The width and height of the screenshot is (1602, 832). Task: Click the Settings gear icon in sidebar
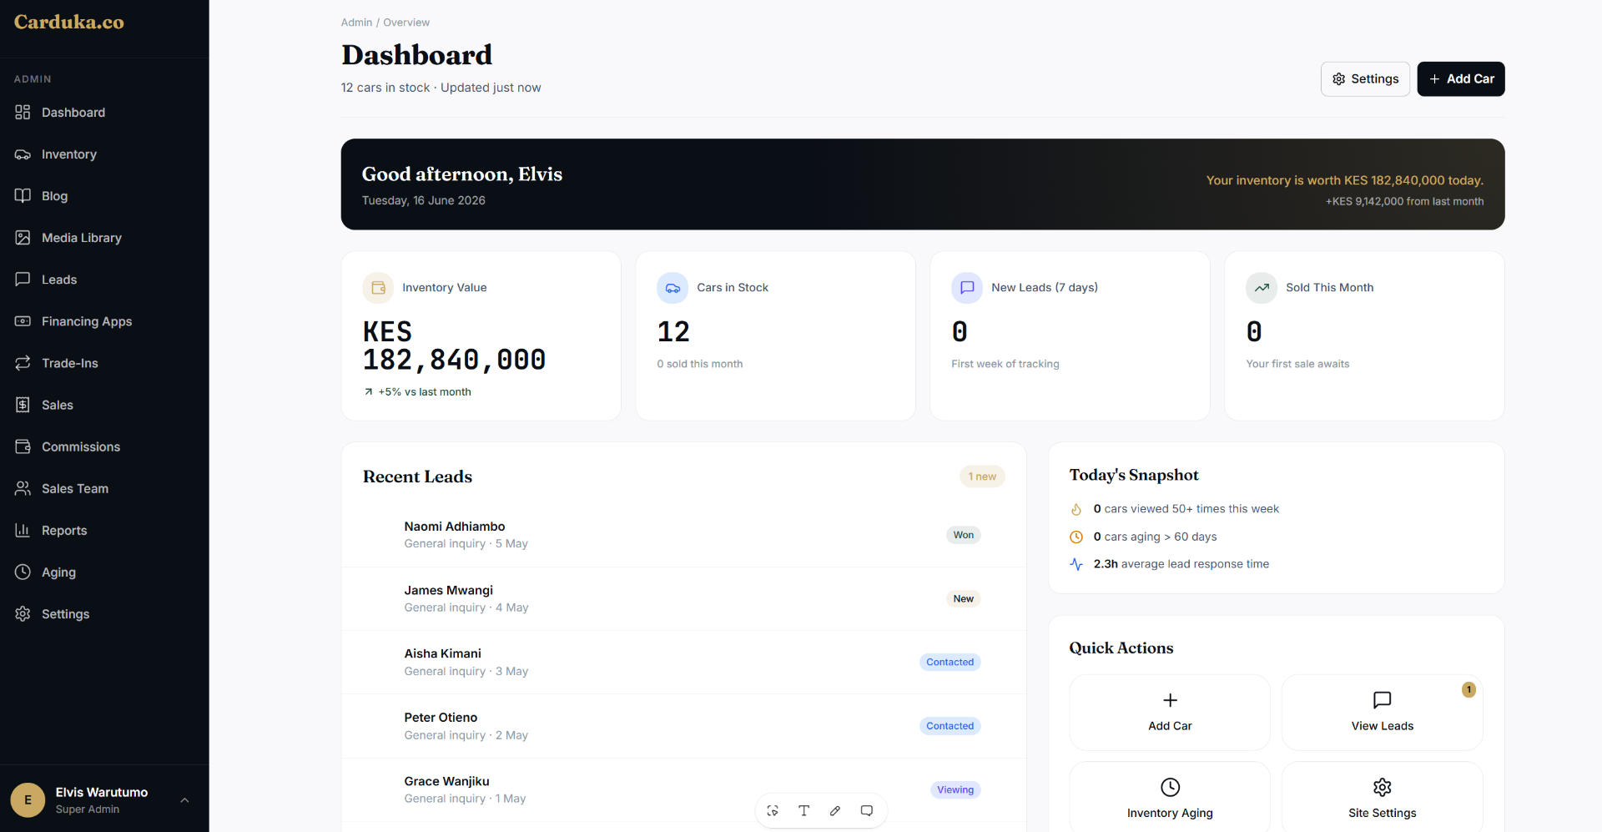click(23, 613)
